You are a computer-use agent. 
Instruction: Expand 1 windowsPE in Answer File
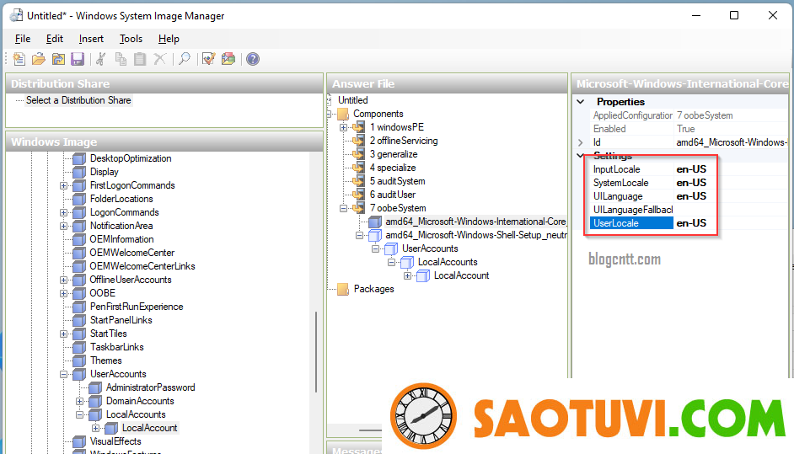pos(343,127)
